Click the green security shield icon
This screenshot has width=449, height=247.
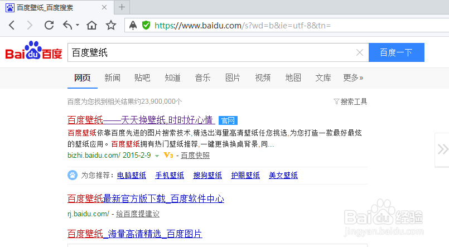[x=146, y=26]
